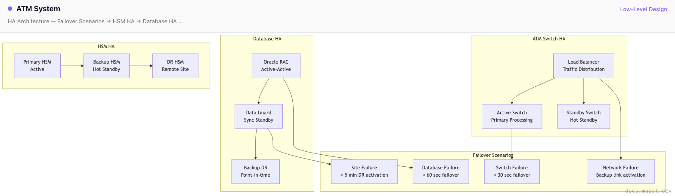675x196 pixels.
Task: Select the Data Guard Sync Standby node
Action: [x=259, y=116]
